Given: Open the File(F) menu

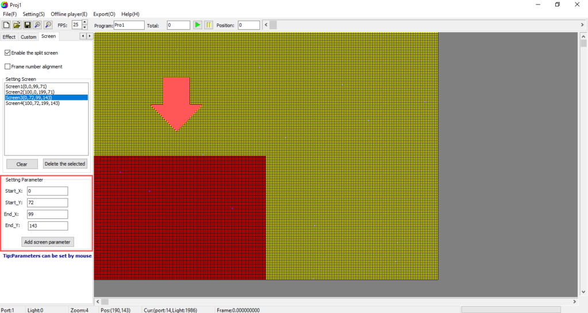Looking at the screenshot, I should (x=10, y=14).
